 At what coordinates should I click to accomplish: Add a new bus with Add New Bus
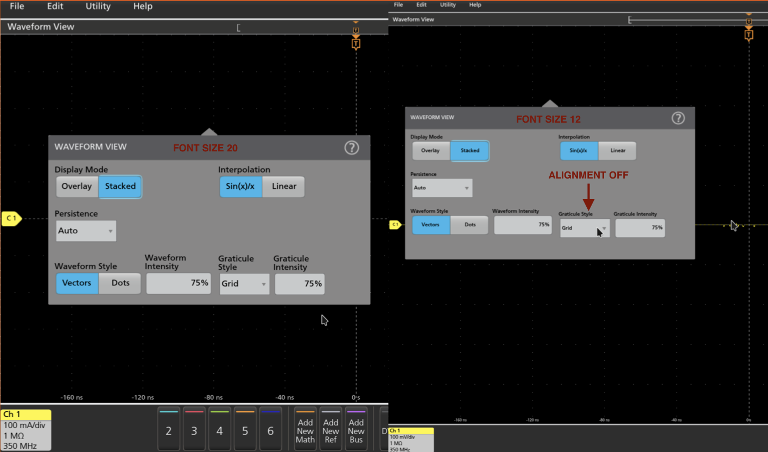coord(356,429)
